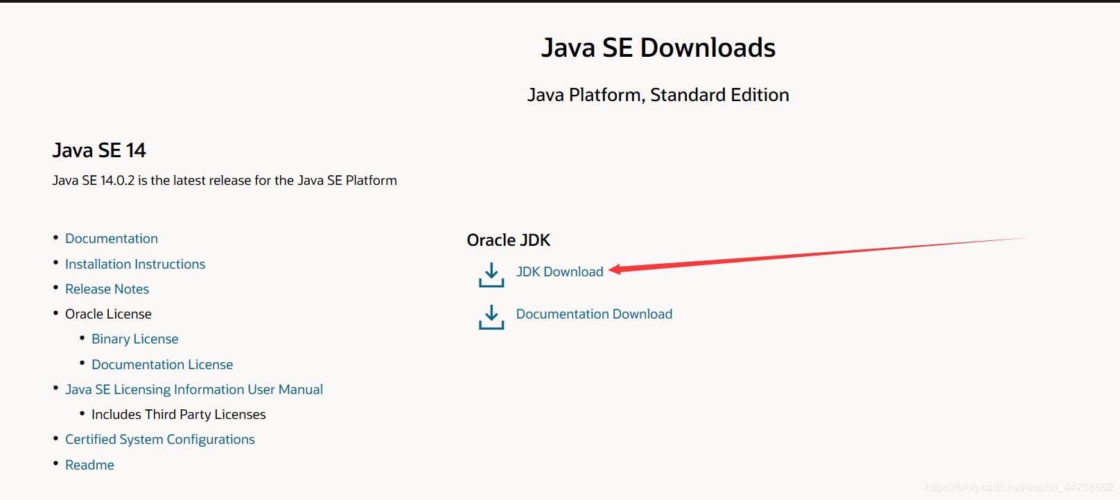The image size is (1120, 500).
Task: Click the Java Platform, Standard Edition subtitle
Action: coord(658,95)
